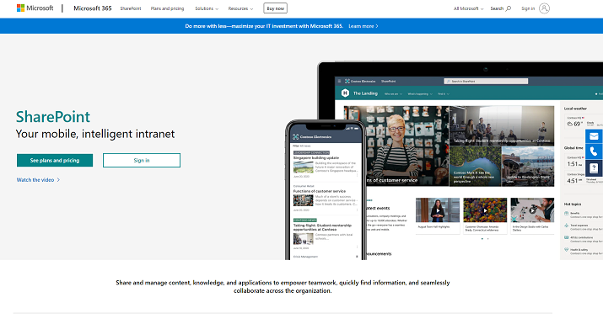The image size is (603, 324).
Task: Click the first carousel dot under the videos
Action: pyautogui.click(x=482, y=239)
